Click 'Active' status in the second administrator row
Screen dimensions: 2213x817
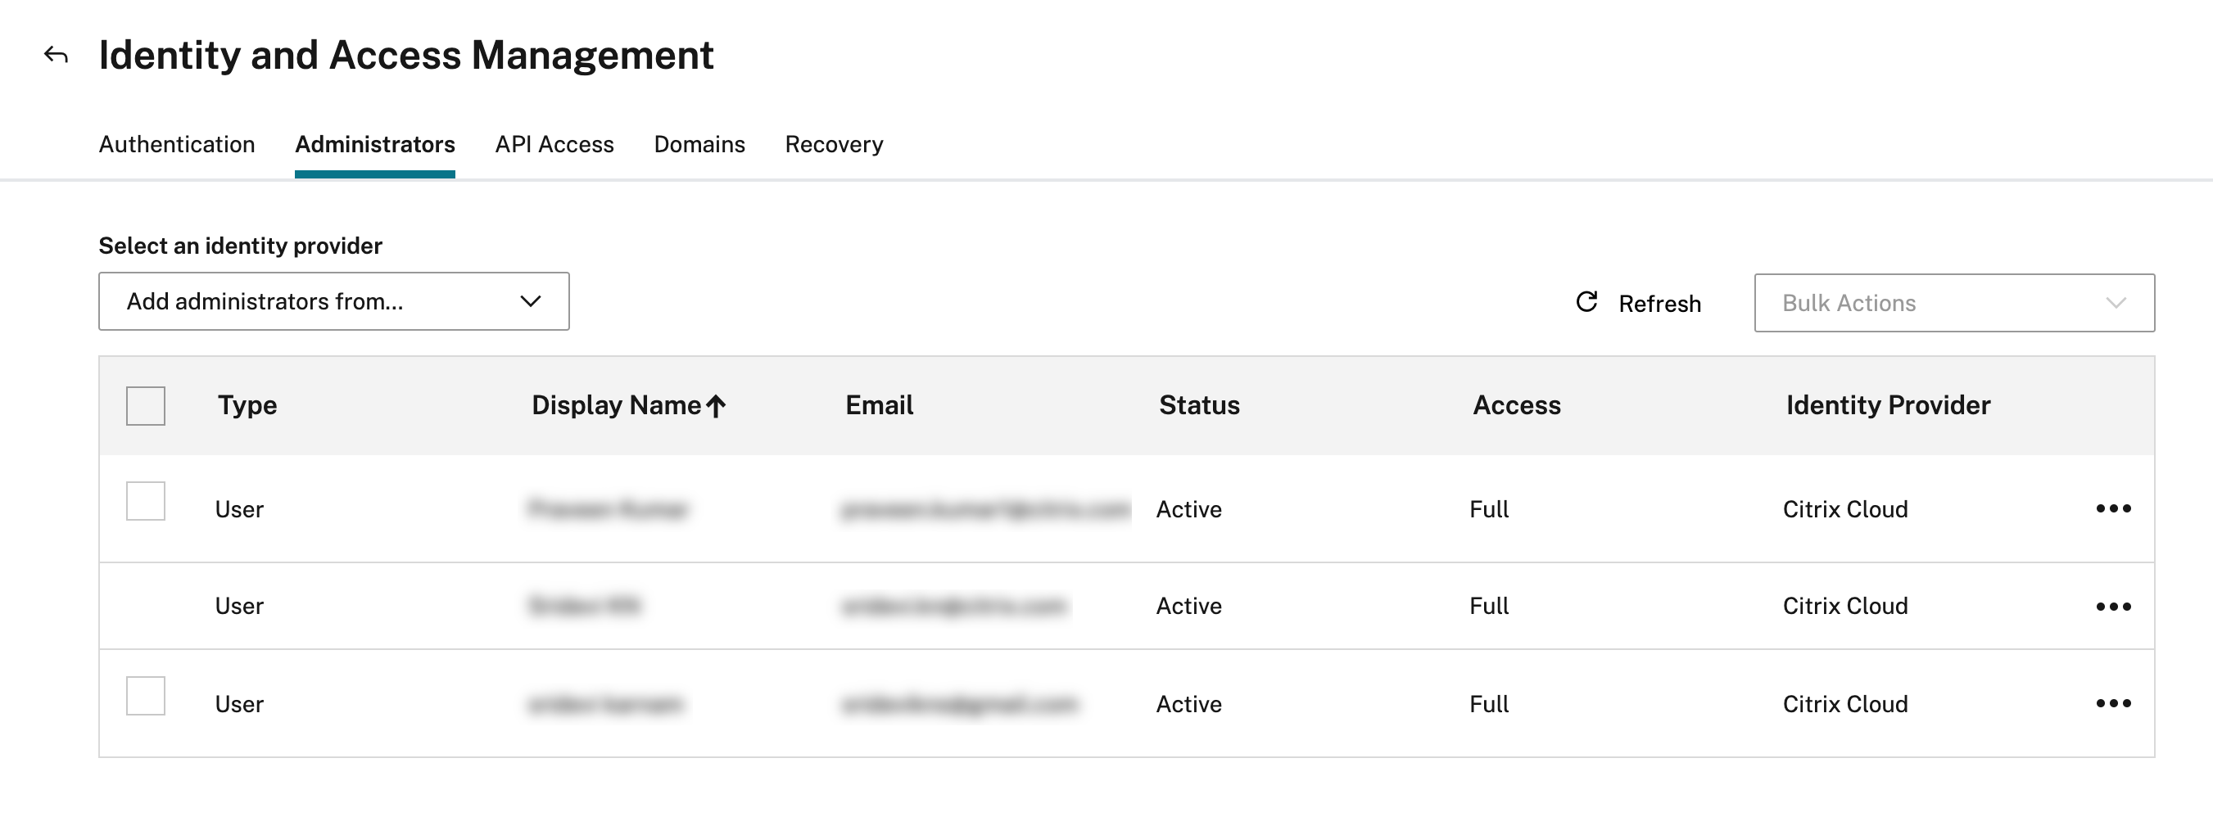click(x=1189, y=607)
